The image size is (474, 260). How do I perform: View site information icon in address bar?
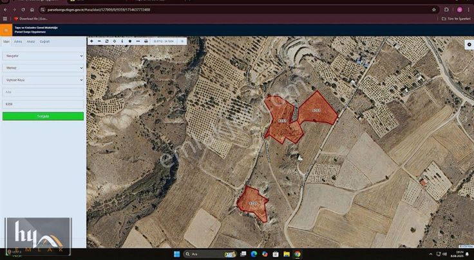(43, 10)
